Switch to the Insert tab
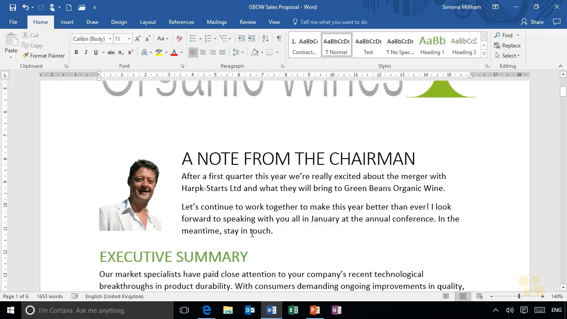 click(67, 22)
